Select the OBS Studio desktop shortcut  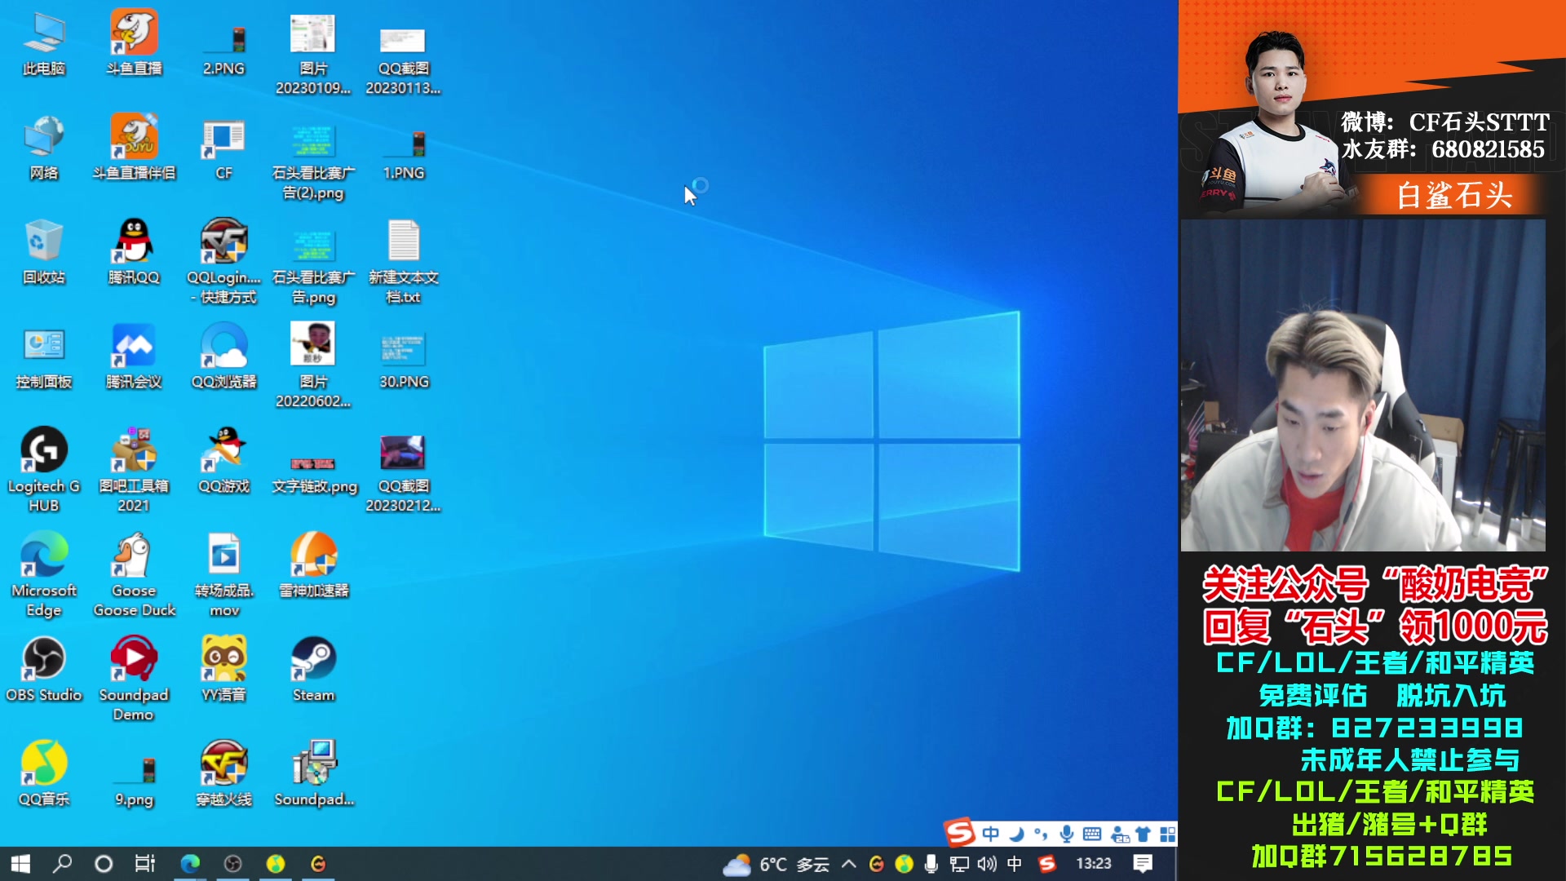44,671
